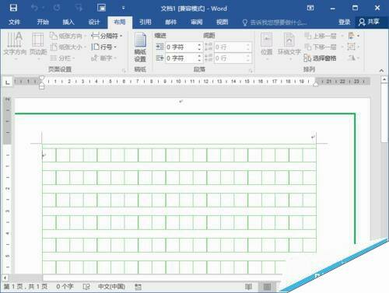Redo the last action
389x293 pixels.
point(57,8)
